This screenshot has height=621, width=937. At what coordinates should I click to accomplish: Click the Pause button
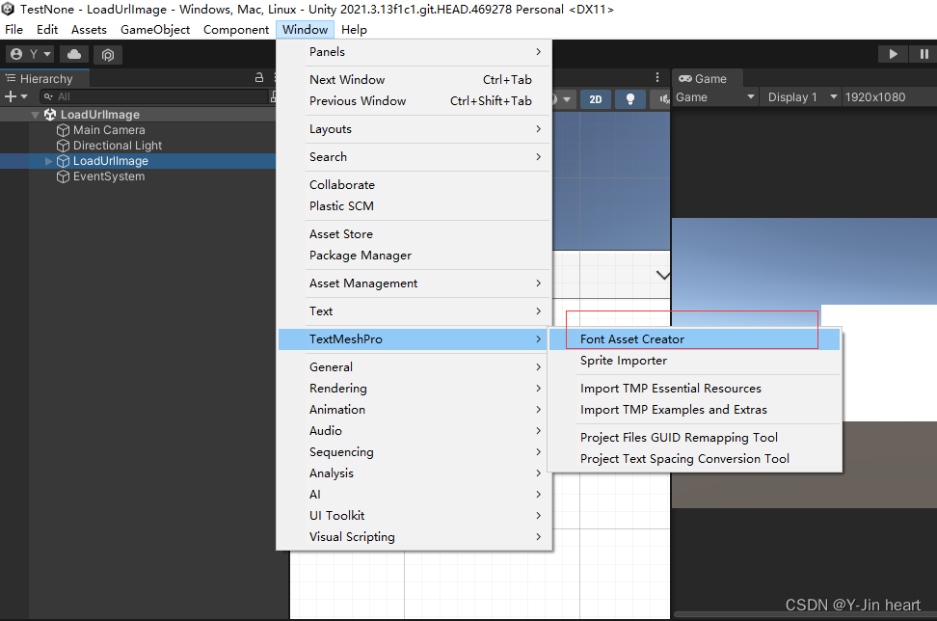pos(924,54)
